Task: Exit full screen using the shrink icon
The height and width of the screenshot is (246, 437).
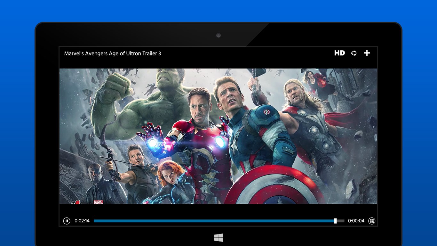Action: (372, 221)
